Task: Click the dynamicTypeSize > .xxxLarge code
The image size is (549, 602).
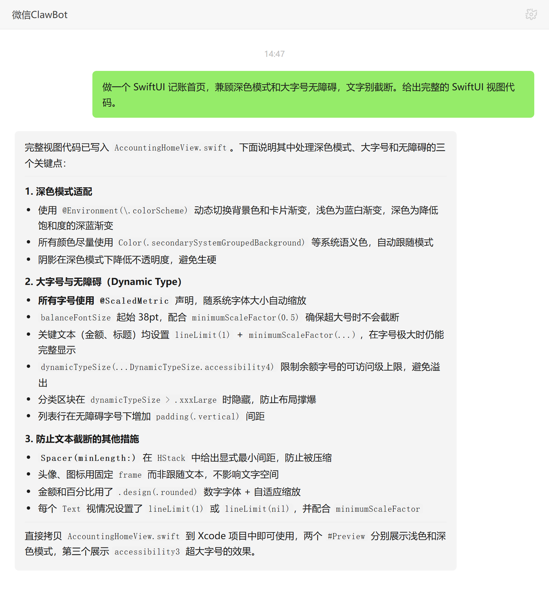Action: pyautogui.click(x=154, y=400)
